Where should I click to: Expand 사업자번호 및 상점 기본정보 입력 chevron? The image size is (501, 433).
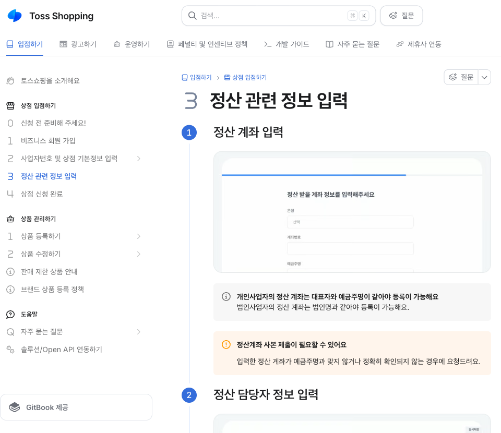[x=139, y=159]
